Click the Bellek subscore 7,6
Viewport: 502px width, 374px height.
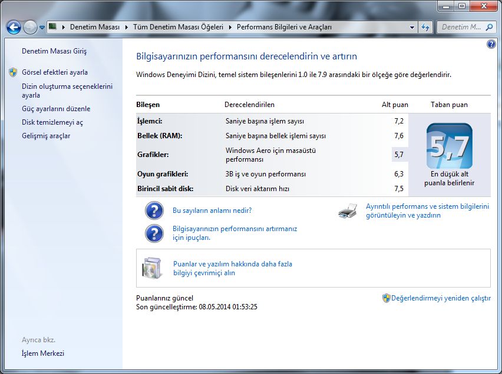point(399,136)
